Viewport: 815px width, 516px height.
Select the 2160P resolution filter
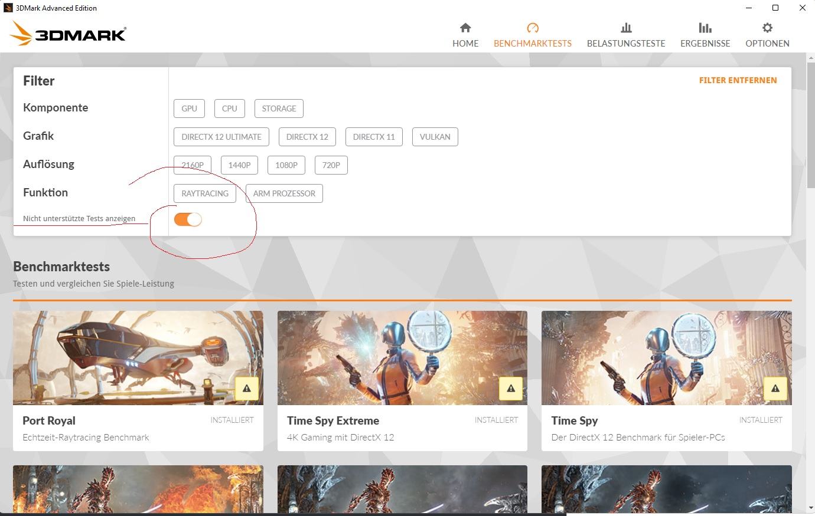193,165
